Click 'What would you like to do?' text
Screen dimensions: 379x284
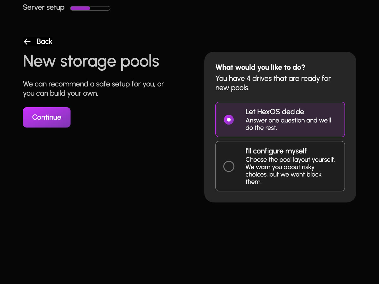[260, 67]
